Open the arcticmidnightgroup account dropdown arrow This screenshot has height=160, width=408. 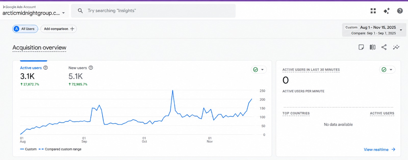[63, 13]
